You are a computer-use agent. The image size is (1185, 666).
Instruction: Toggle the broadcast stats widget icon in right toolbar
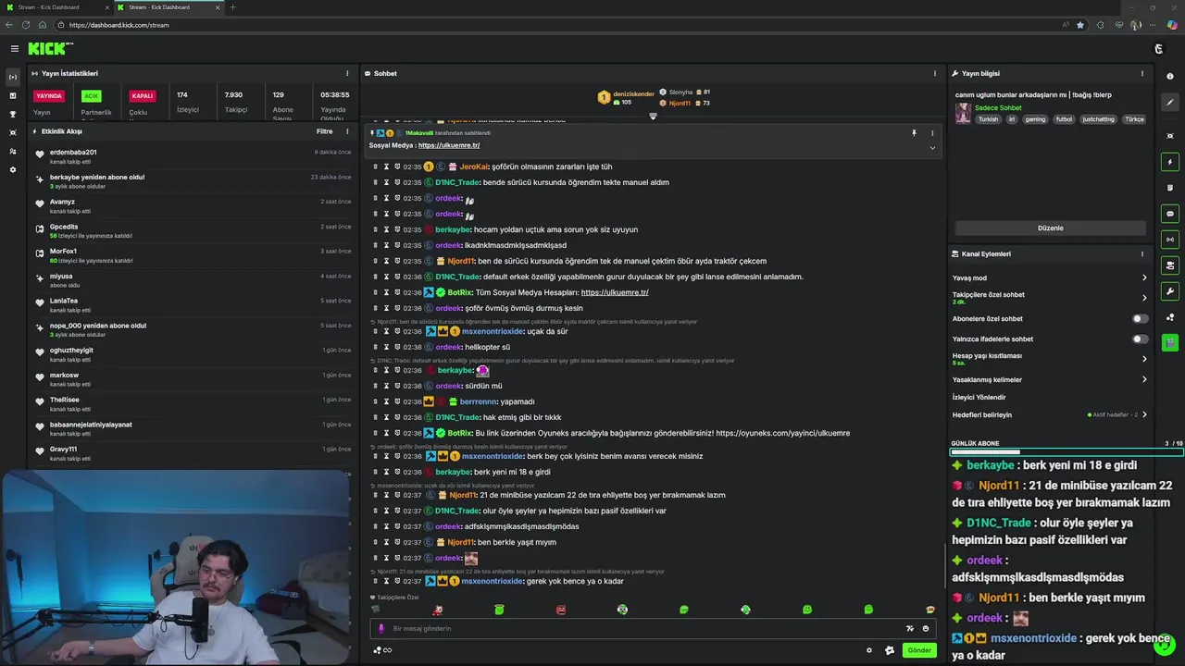tap(1170, 240)
